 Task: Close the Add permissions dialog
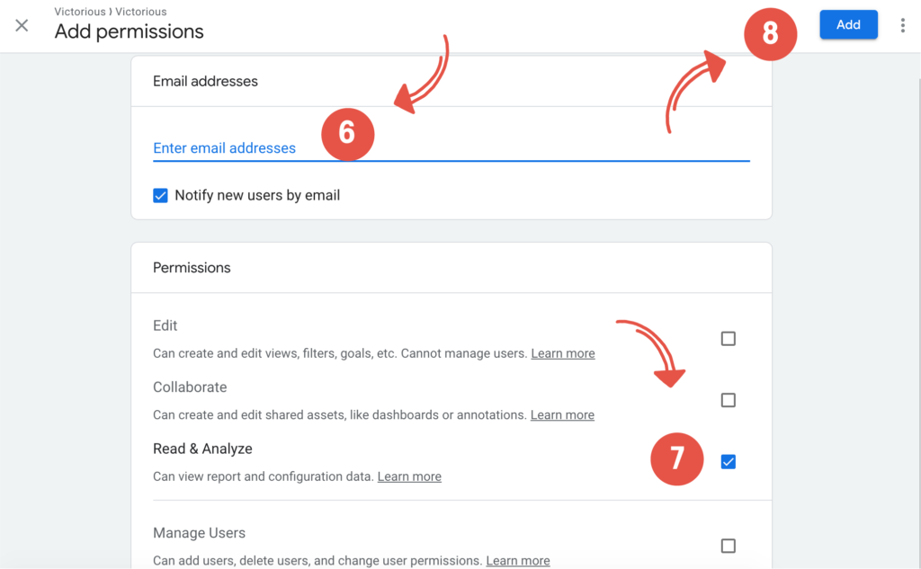(x=22, y=25)
